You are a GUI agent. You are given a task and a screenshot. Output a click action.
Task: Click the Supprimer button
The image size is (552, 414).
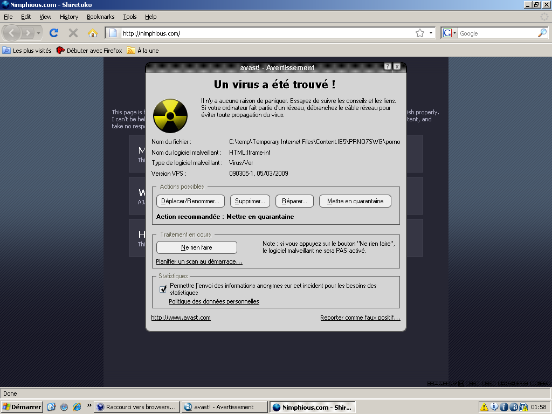pos(250,201)
